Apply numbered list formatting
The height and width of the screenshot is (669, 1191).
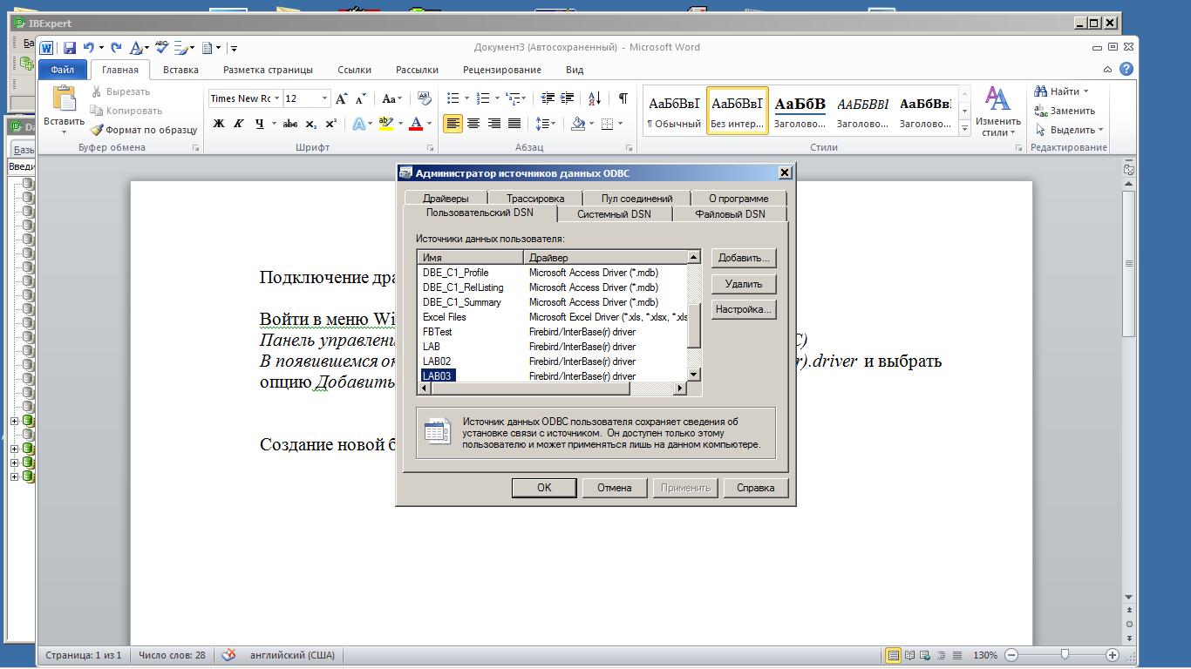point(483,98)
